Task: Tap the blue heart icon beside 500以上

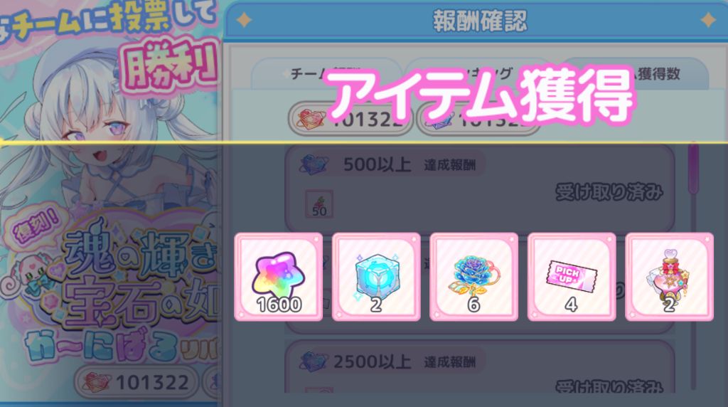Action: point(314,164)
